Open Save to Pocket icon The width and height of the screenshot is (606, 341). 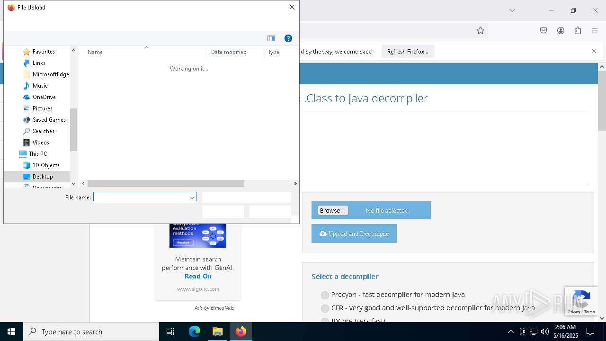click(544, 30)
